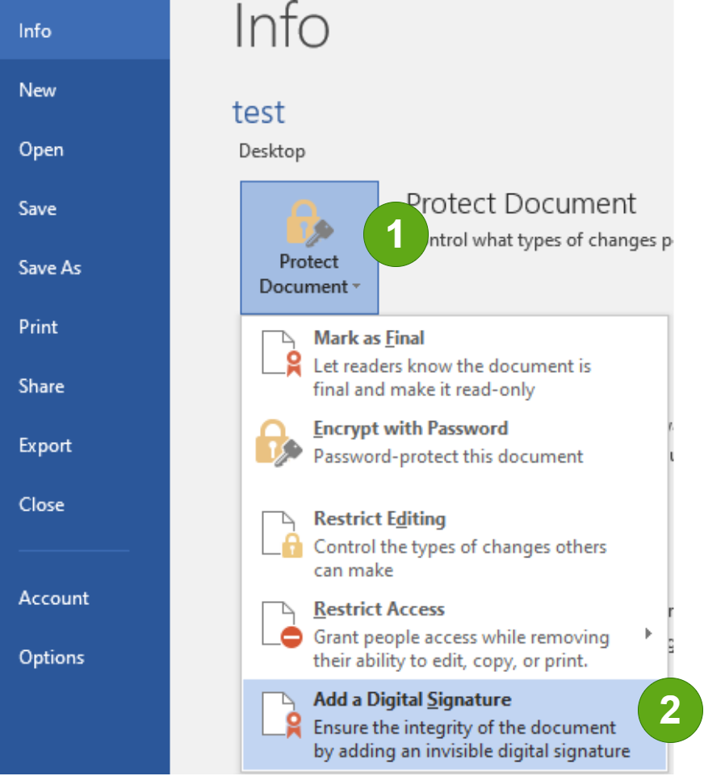
Task: Click Close to close the document
Action: (x=41, y=504)
